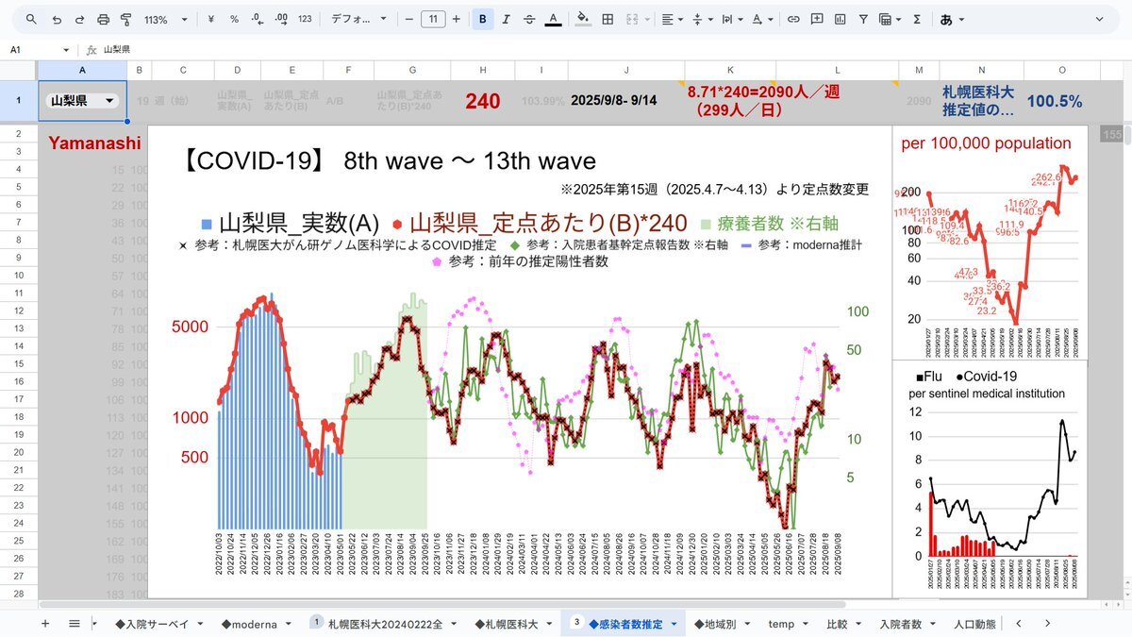Switch to ◆入院サーベイ sheet tab
Screen dimensions: 1132x637
point(152,624)
